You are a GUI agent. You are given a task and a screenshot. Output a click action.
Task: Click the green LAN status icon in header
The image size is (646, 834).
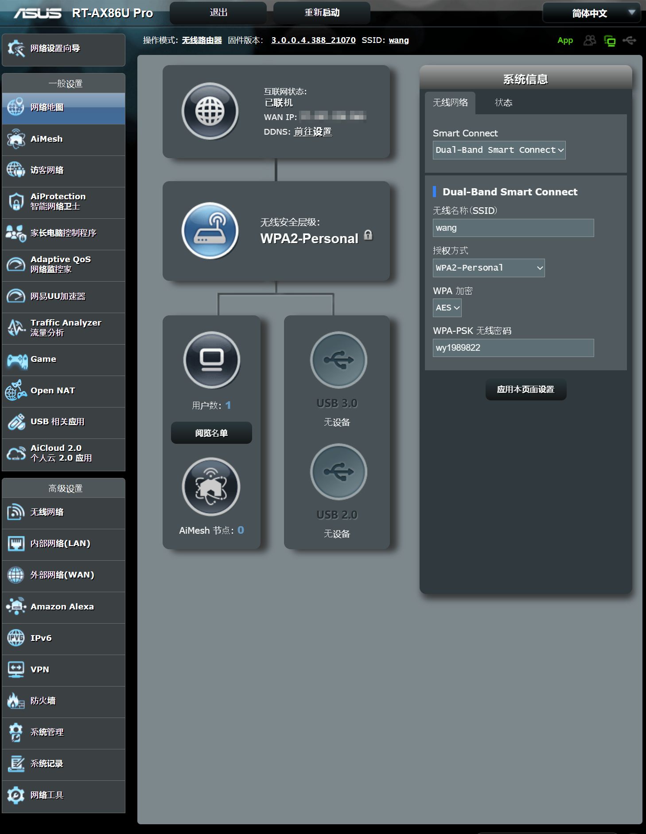coord(610,41)
